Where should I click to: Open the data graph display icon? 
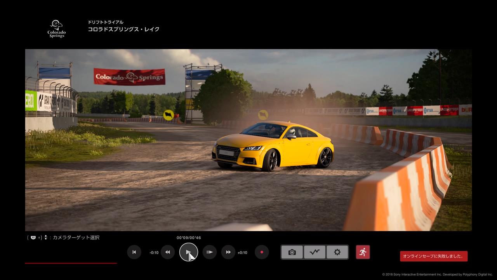click(315, 252)
